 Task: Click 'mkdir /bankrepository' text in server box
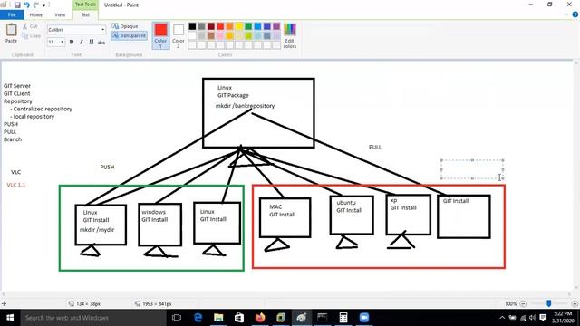(245, 106)
